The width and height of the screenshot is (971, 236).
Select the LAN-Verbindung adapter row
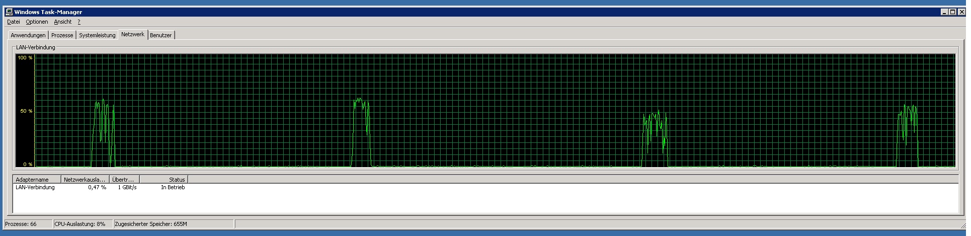coord(35,187)
